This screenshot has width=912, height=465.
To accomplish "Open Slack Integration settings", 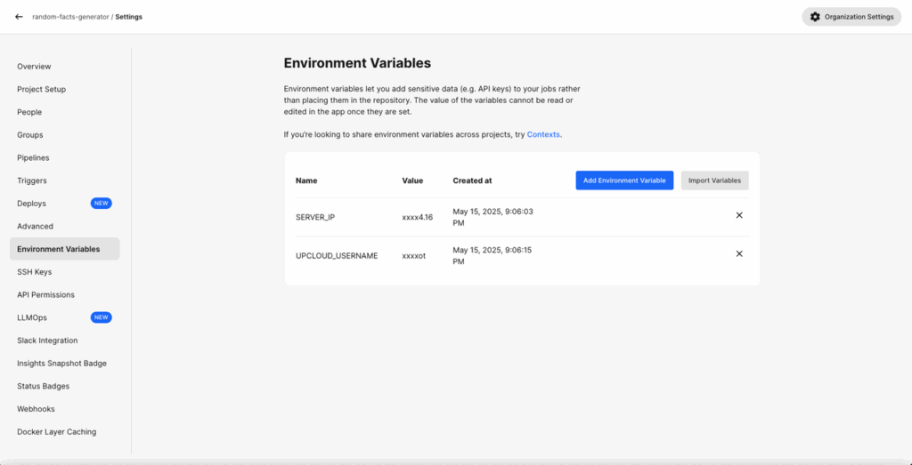I will tap(47, 341).
